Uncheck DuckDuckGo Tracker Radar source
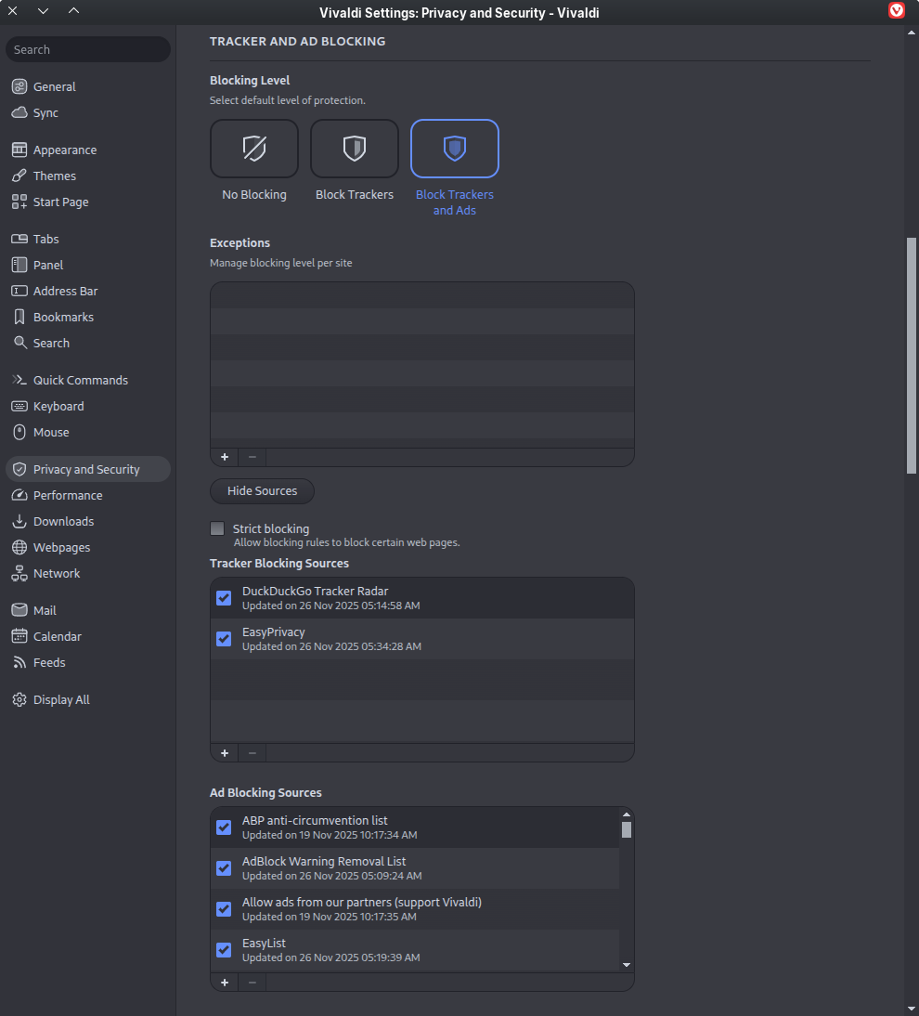Viewport: 919px width, 1016px height. coord(224,597)
